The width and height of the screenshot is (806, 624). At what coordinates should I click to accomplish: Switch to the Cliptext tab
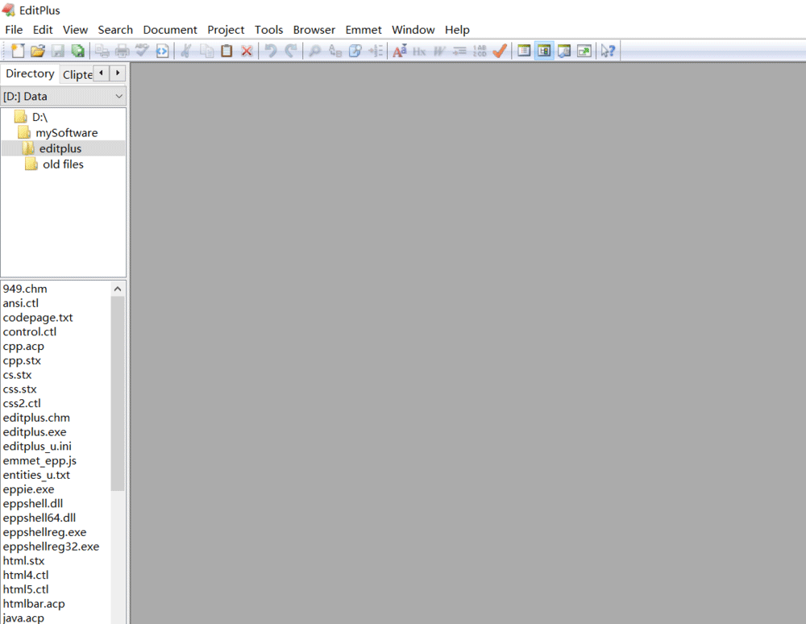[x=77, y=74]
